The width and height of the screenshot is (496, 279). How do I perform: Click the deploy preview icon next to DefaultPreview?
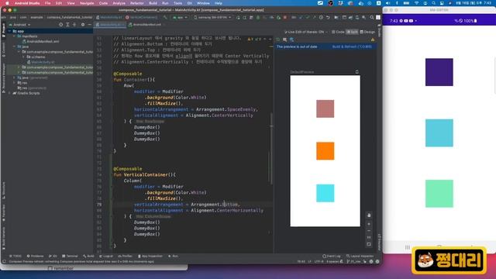[x=356, y=72]
